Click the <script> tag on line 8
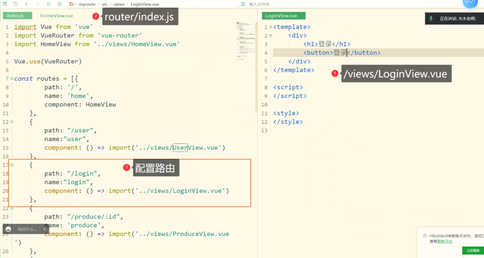The height and width of the screenshot is (258, 484). pos(288,87)
